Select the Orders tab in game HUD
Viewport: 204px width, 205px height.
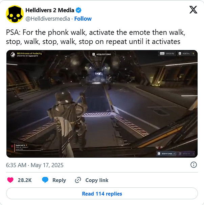167,53
